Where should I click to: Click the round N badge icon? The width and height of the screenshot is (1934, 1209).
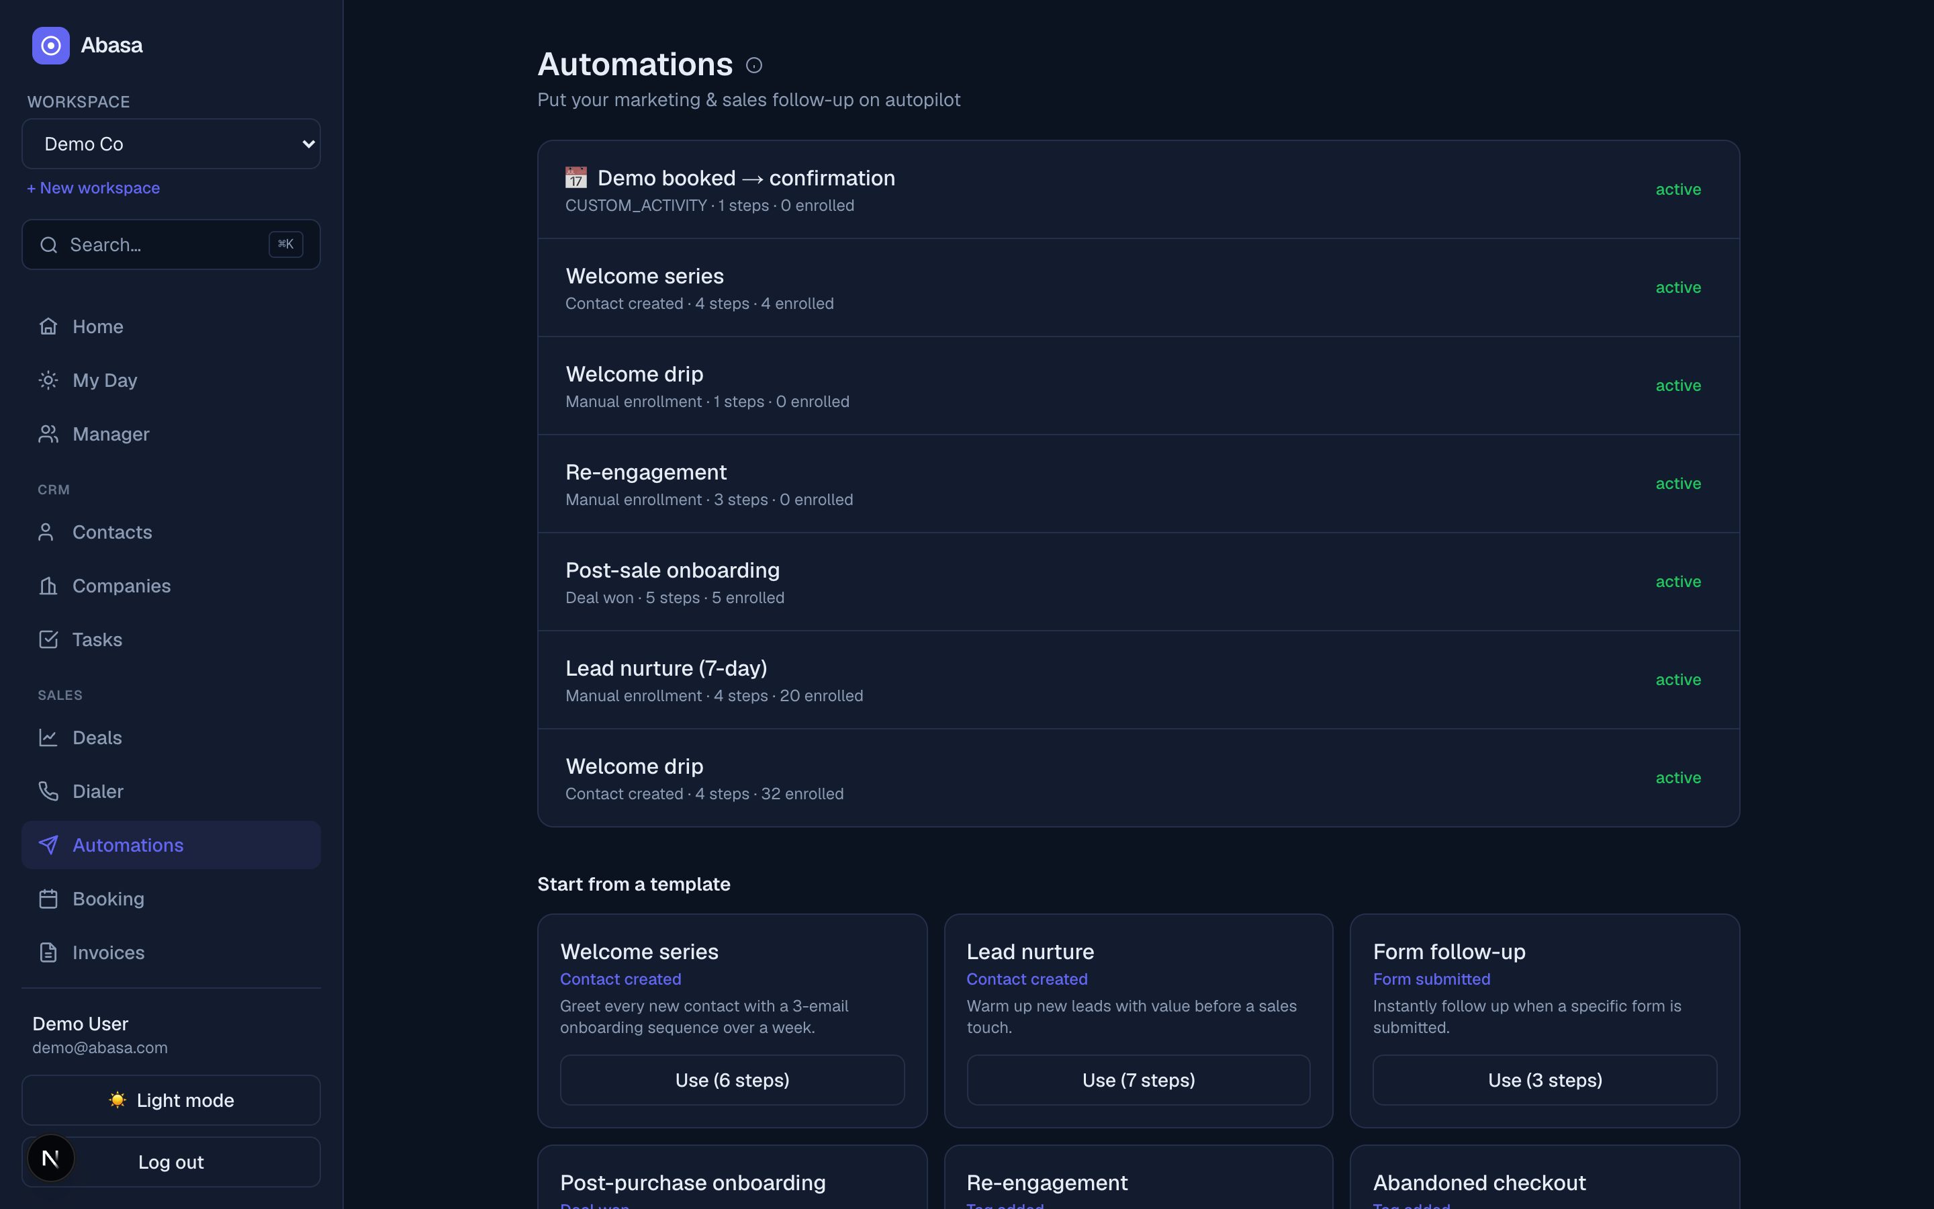pos(50,1158)
